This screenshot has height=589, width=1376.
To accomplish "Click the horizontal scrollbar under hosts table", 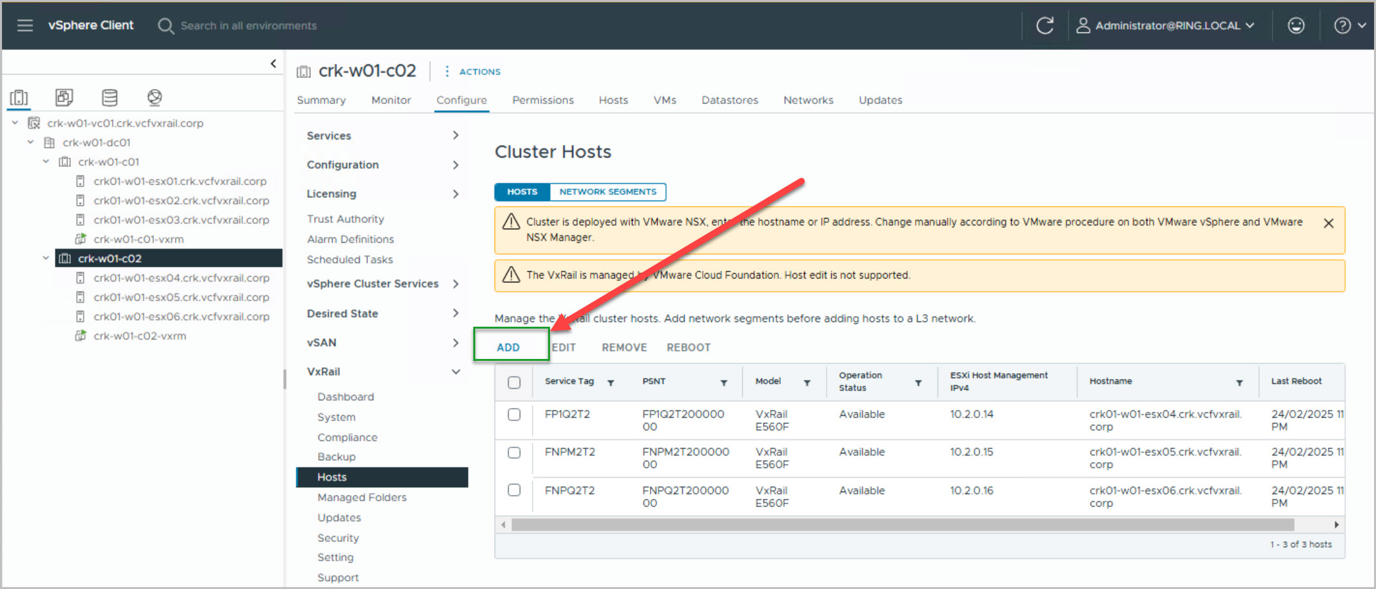I will [x=902, y=525].
